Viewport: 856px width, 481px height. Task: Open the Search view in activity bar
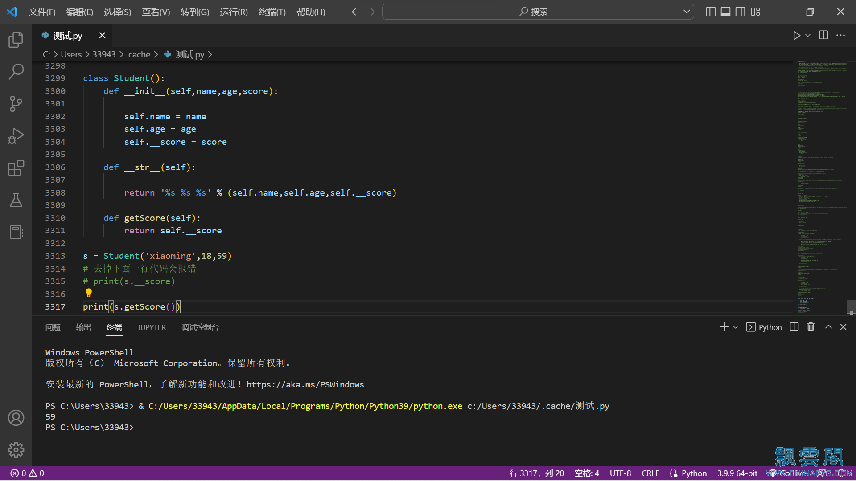pyautogui.click(x=16, y=72)
